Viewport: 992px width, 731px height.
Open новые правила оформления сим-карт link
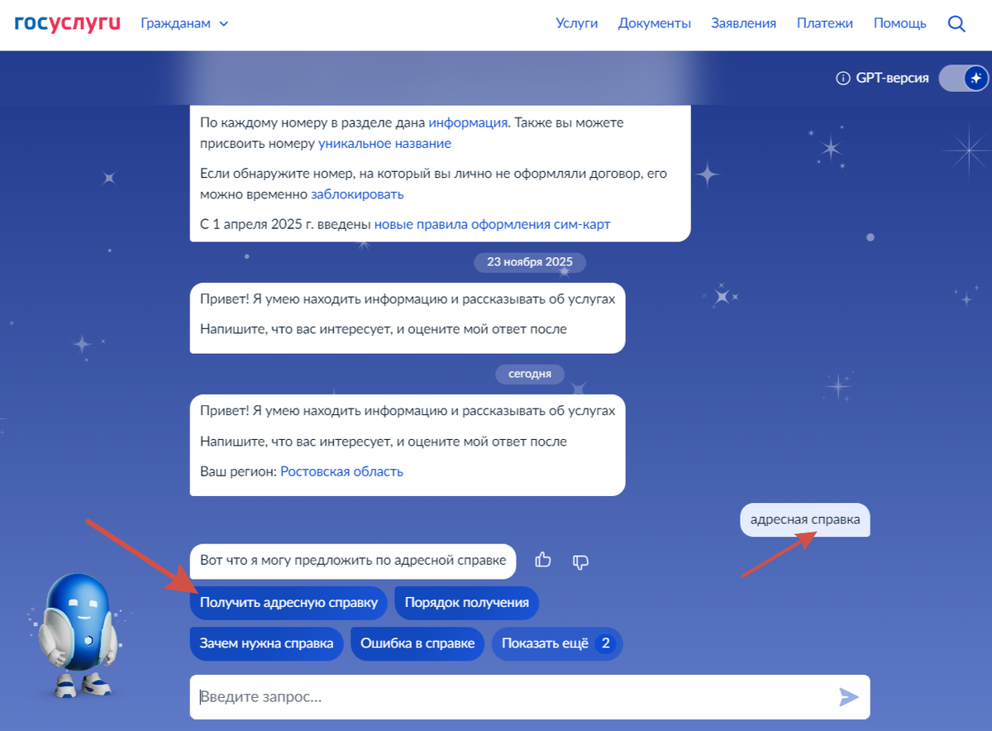tap(492, 224)
